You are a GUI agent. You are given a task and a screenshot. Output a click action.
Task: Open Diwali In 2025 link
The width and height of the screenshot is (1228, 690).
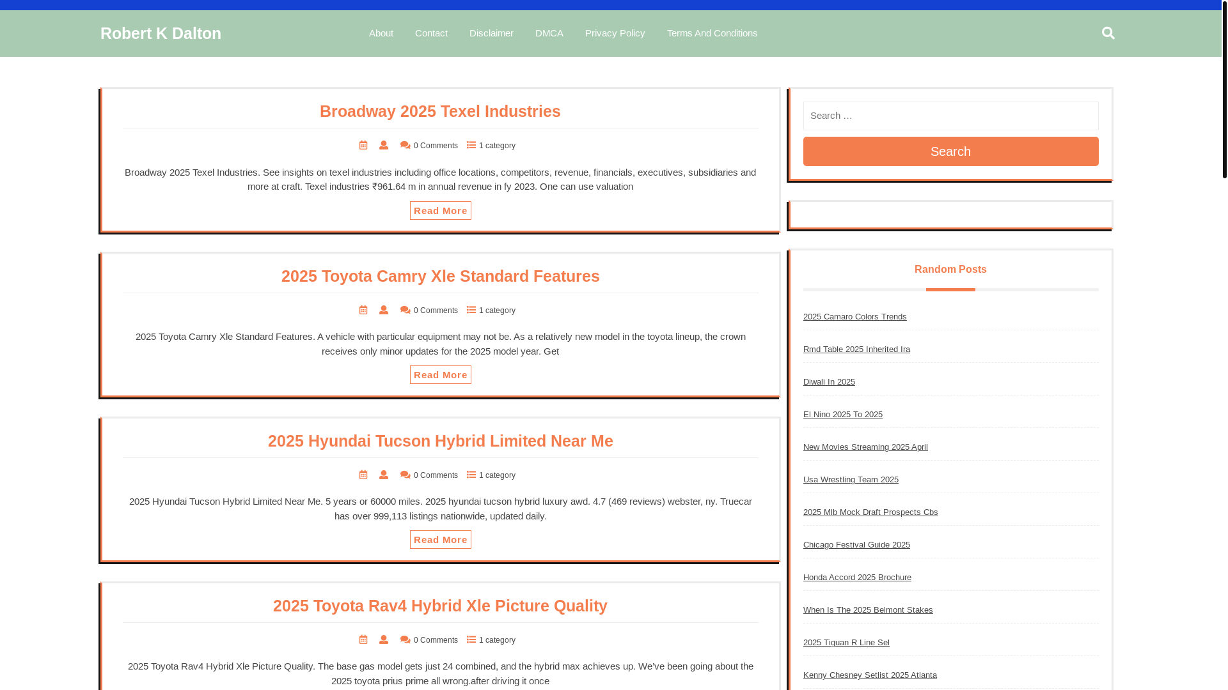[829, 382]
